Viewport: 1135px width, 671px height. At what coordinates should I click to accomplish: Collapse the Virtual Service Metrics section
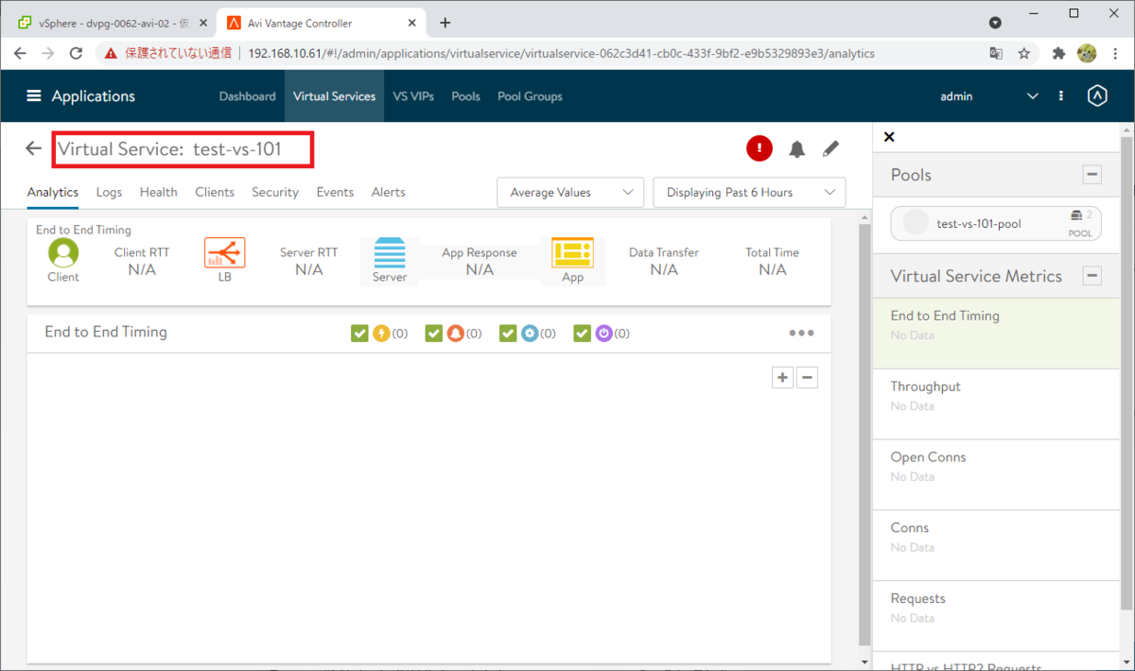coord(1091,276)
